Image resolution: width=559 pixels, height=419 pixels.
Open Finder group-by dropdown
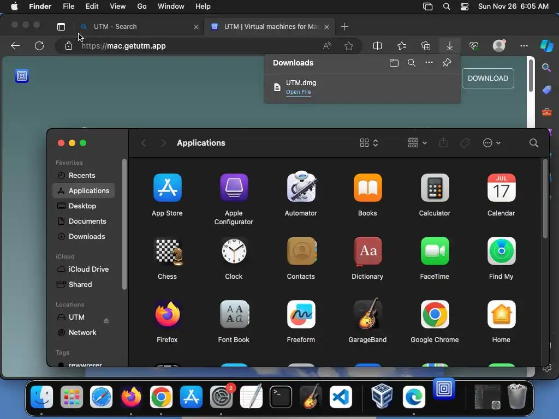[x=418, y=143]
